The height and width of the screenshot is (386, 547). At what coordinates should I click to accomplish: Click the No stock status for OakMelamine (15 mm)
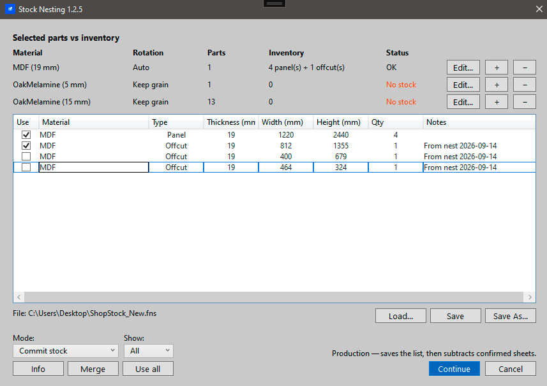pos(401,102)
